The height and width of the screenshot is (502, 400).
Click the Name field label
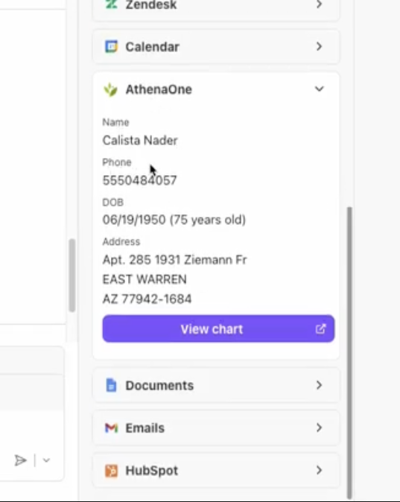115,122
